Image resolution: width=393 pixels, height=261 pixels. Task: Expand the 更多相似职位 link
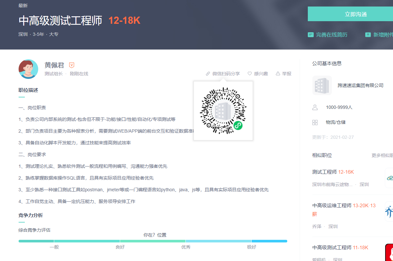pos(382,155)
